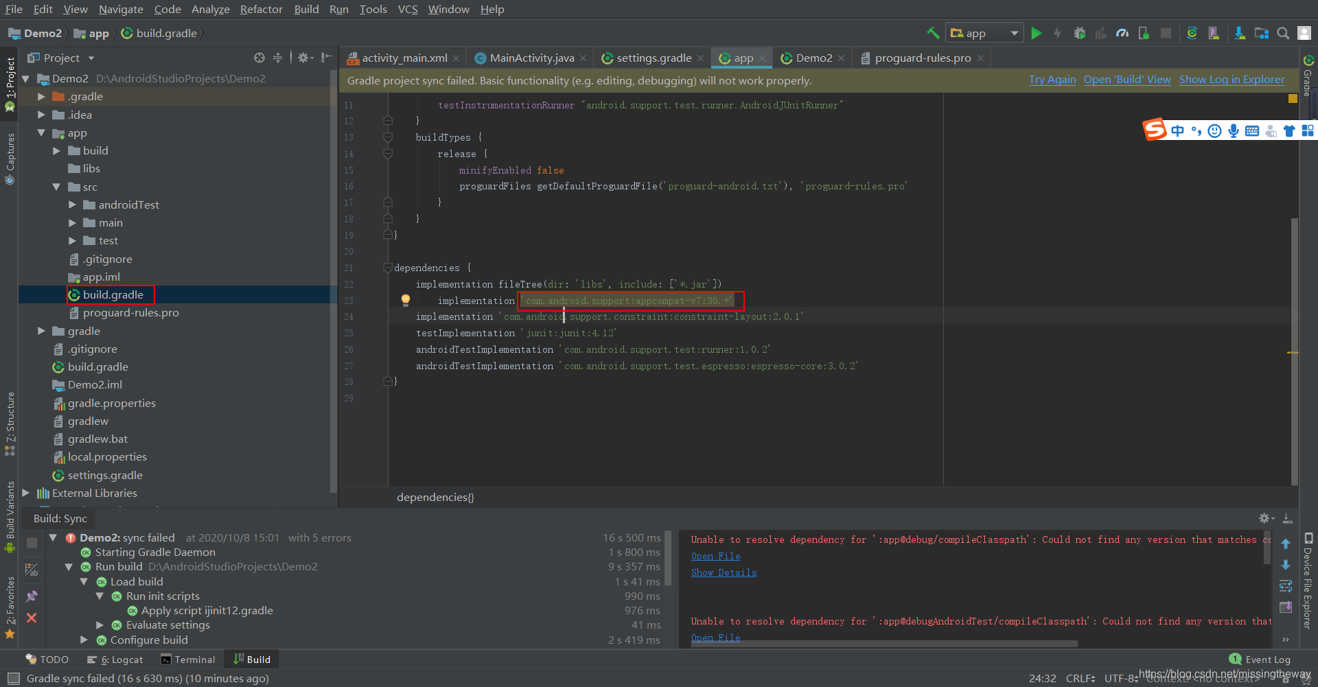This screenshot has height=687, width=1318.
Task: Open Terminal tool window tab
Action: [x=188, y=660]
